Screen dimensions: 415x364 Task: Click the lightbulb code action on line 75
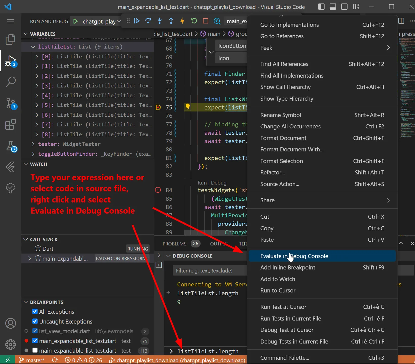click(187, 107)
